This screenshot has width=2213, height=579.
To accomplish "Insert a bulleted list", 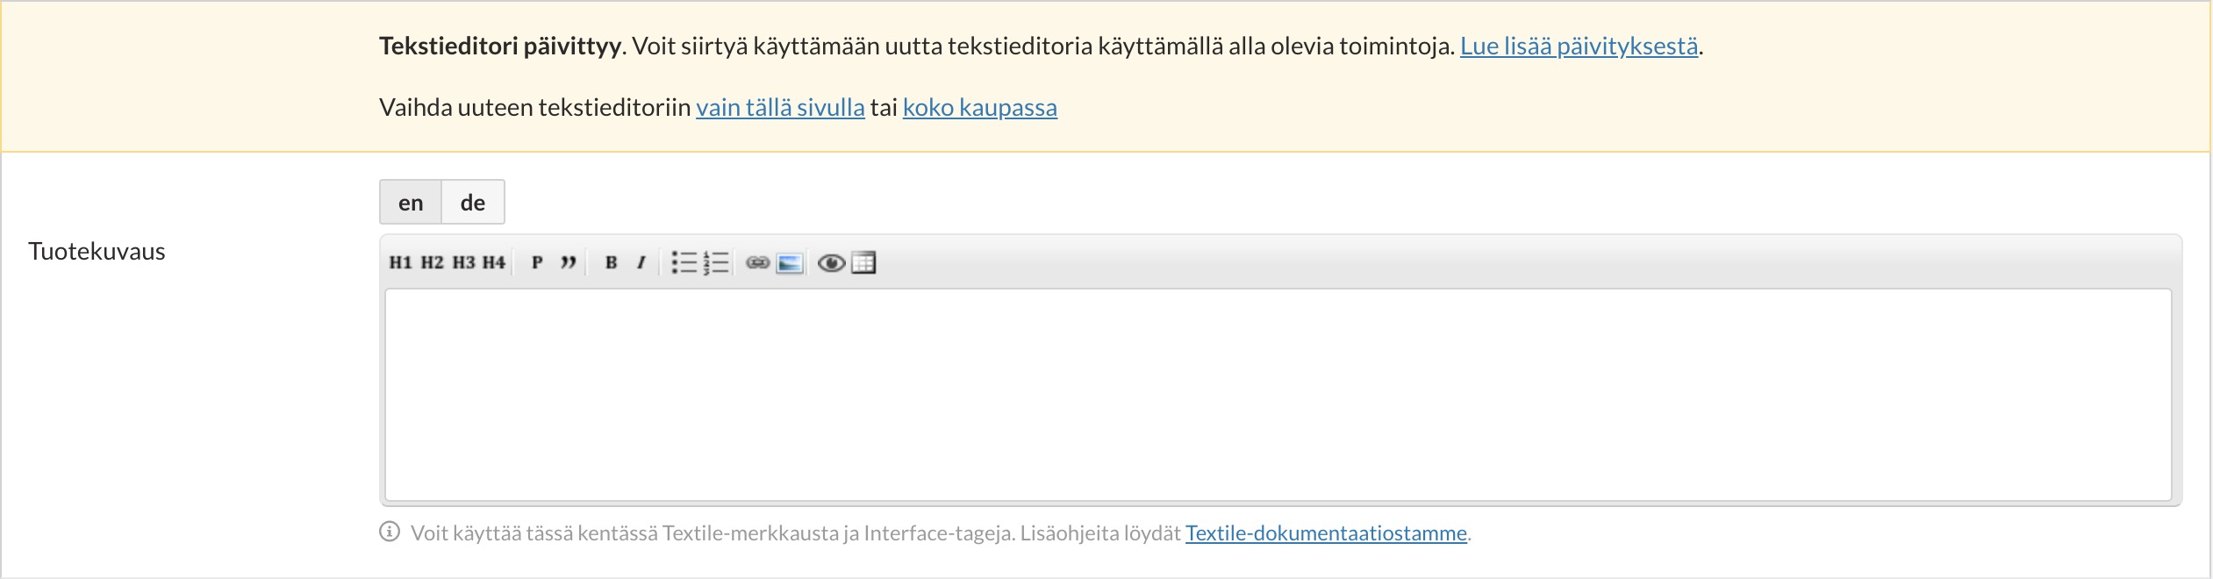I will (684, 262).
